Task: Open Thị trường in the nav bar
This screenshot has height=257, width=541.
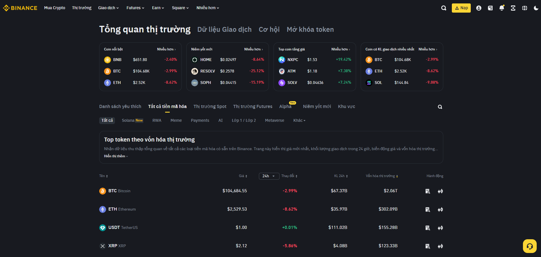Action: [x=82, y=8]
